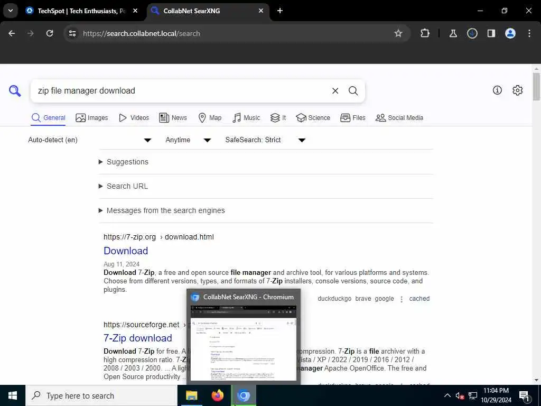Open Firefox from the taskbar

[217, 395]
